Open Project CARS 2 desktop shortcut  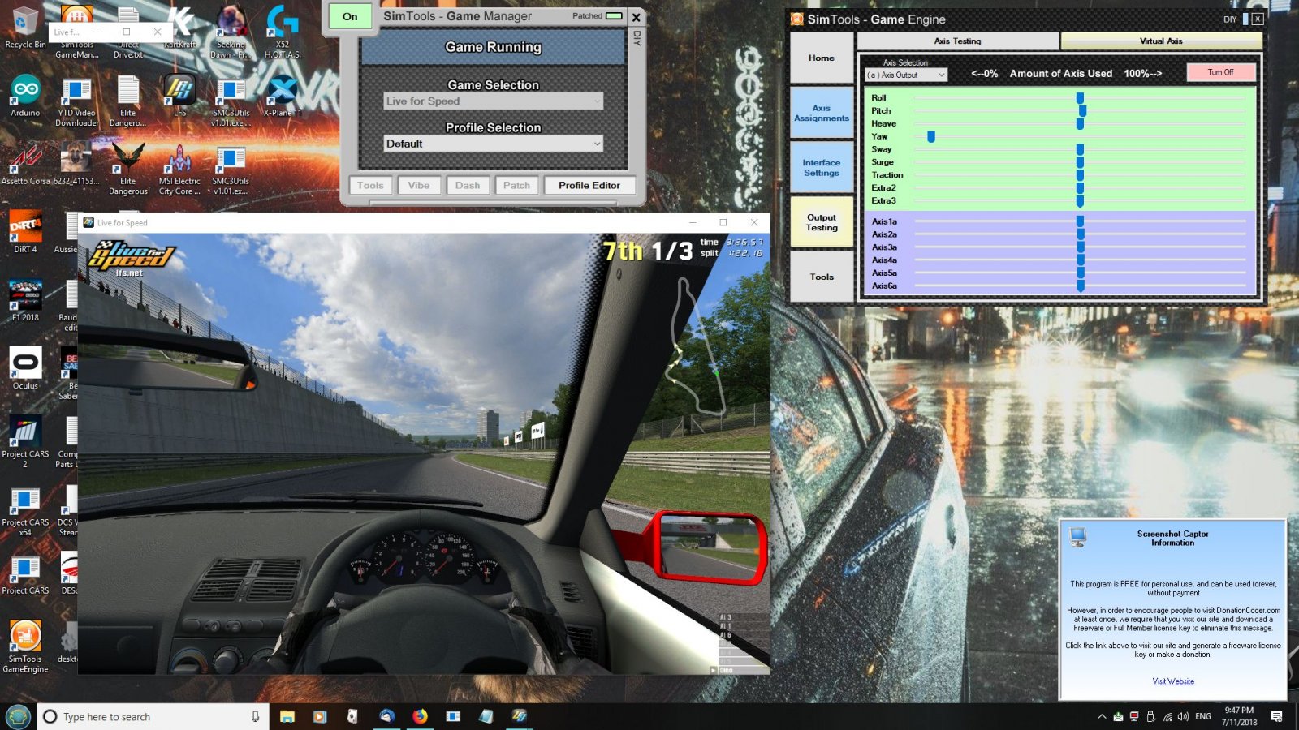click(25, 442)
